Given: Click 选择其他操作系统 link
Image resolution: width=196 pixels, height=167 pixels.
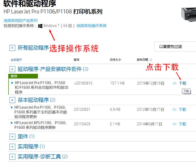Looking at the screenshot, I should (x=91, y=26).
